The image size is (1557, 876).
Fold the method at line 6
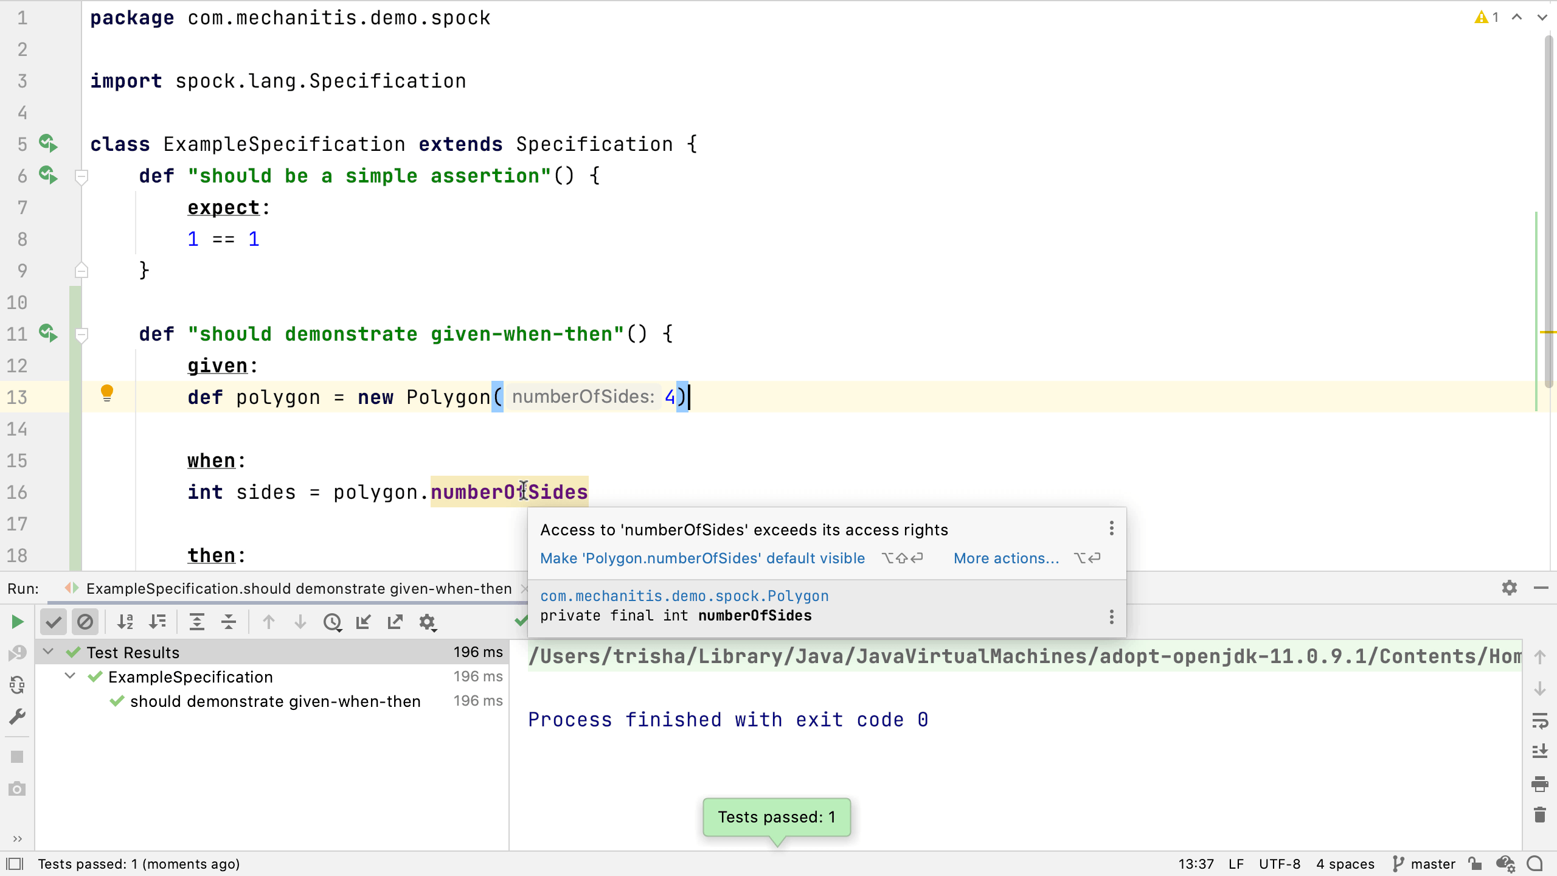[81, 176]
